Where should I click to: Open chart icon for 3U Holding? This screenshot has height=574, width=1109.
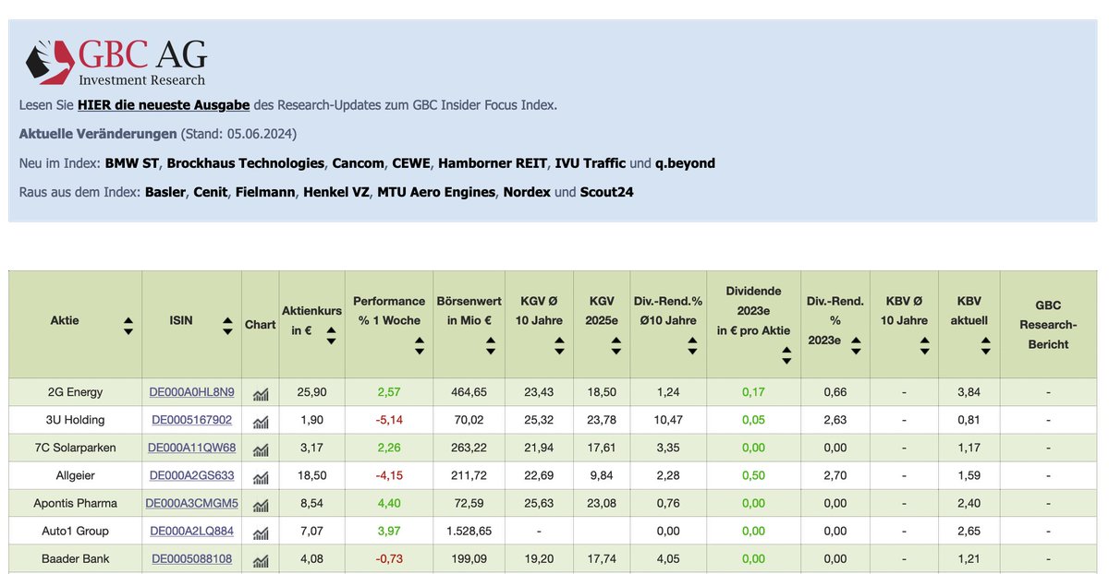tap(261, 422)
